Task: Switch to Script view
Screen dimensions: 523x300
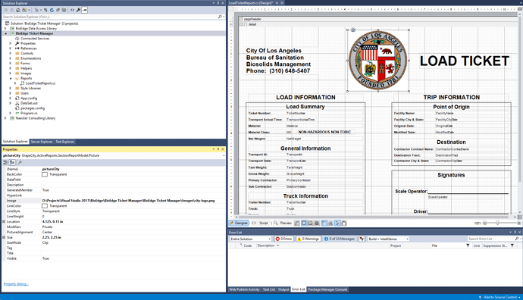Action: pyautogui.click(x=260, y=223)
